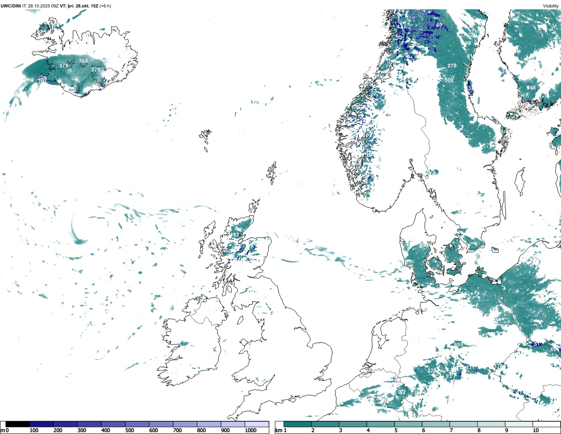The image size is (561, 434).
Task: Select the swatch between 400 and 500 m
Action: (114, 424)
